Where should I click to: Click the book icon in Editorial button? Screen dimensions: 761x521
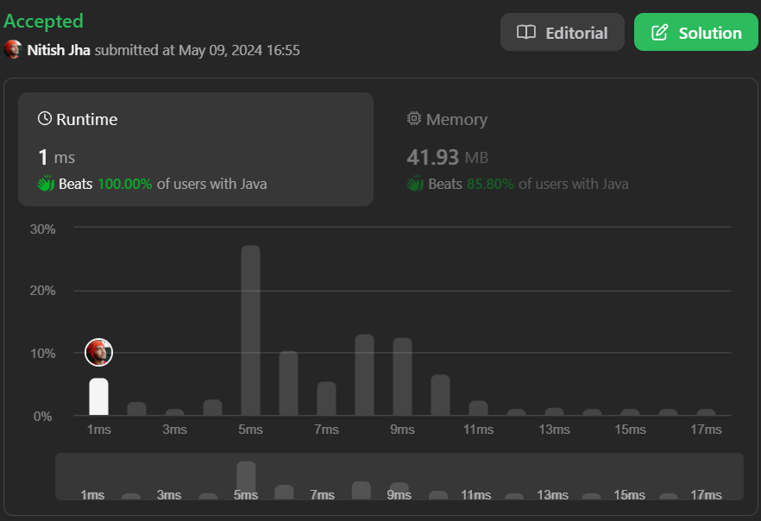[x=526, y=33]
